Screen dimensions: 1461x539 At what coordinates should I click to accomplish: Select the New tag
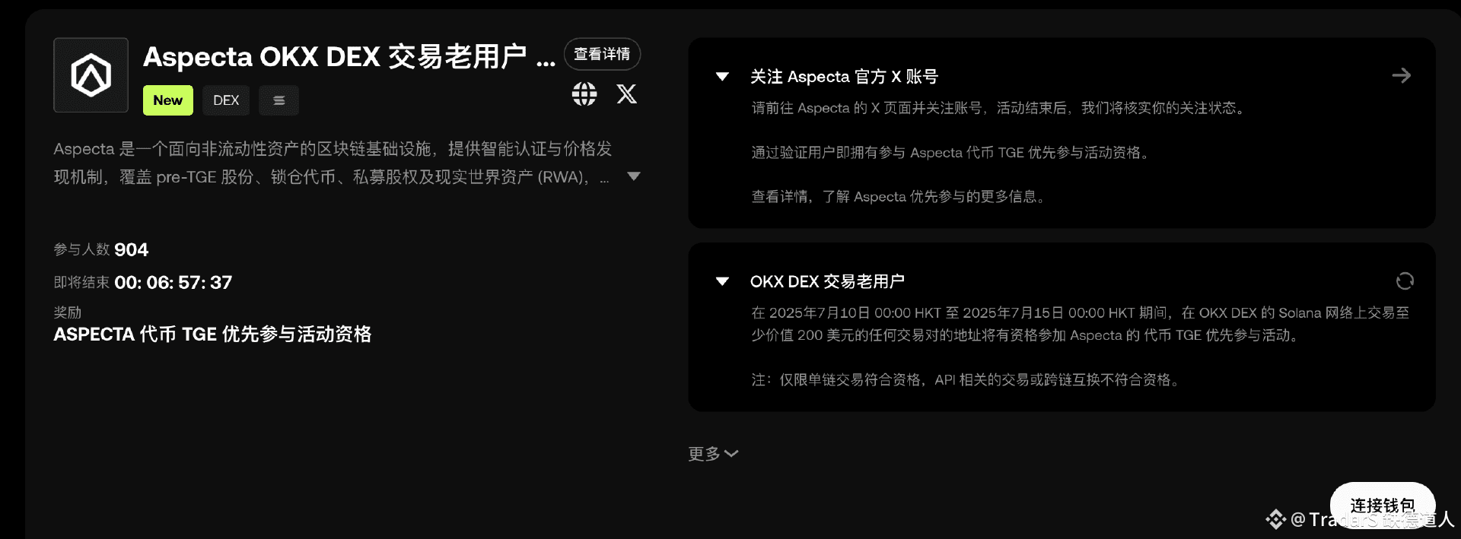point(168,100)
